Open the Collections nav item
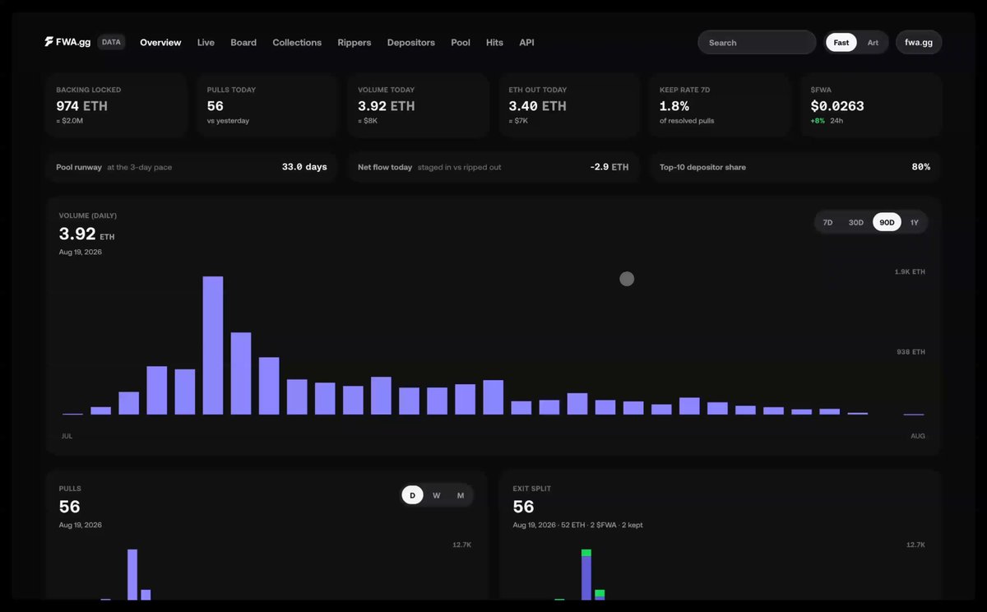Image resolution: width=987 pixels, height=612 pixels. [x=297, y=43]
